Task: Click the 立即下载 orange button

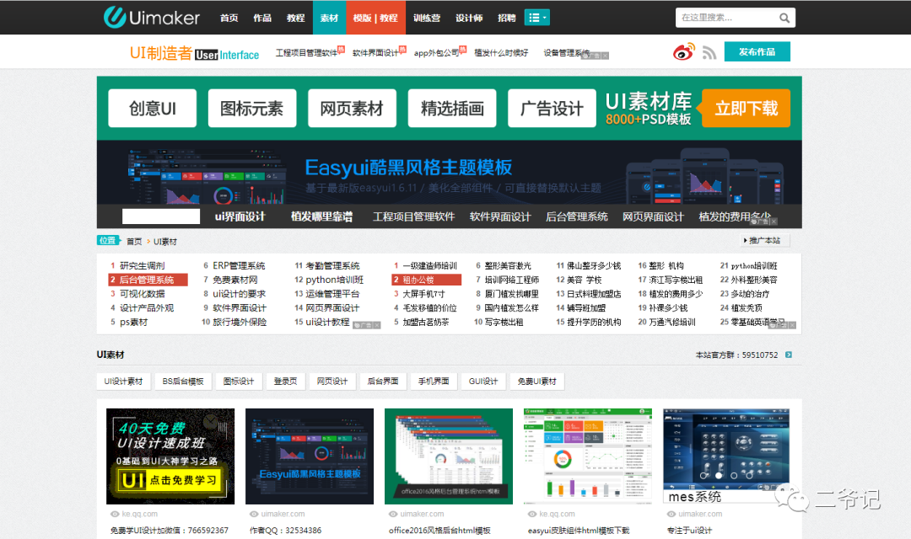Action: [x=746, y=109]
